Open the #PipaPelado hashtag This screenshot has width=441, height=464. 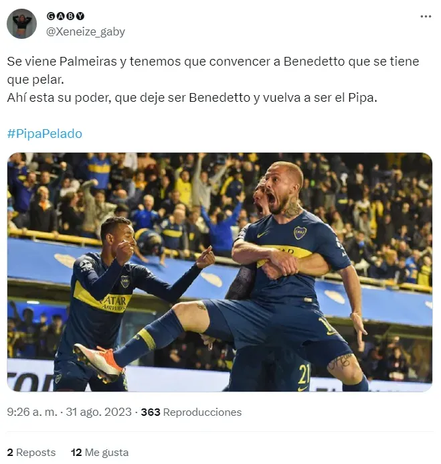pos(45,134)
